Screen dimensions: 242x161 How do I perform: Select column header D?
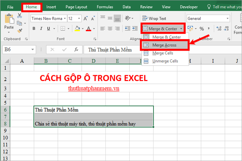94,61
